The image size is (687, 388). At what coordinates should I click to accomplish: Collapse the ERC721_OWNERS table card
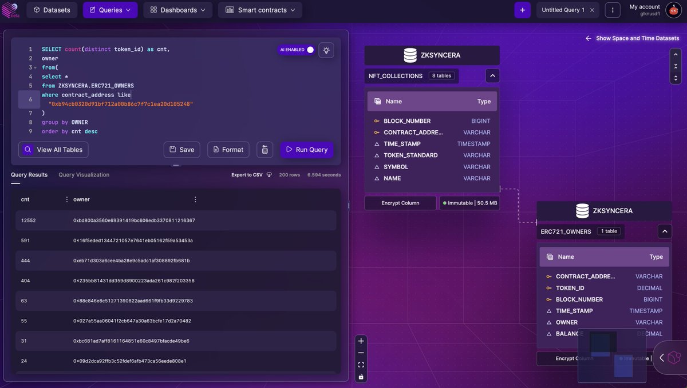tap(665, 231)
